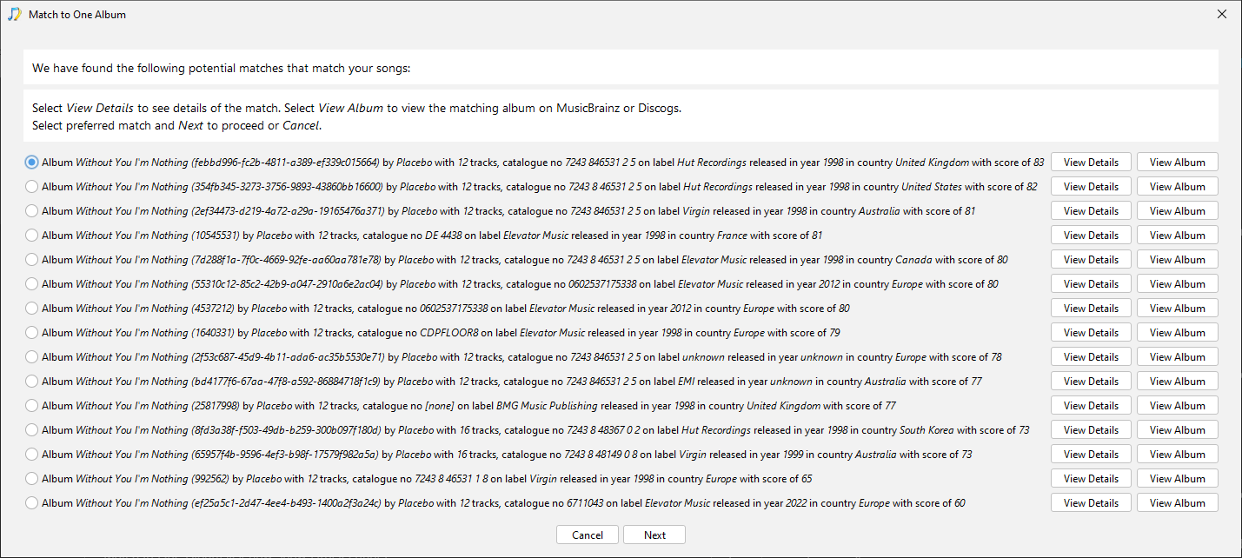
Task: View Details for release 992562
Action: click(x=1091, y=479)
